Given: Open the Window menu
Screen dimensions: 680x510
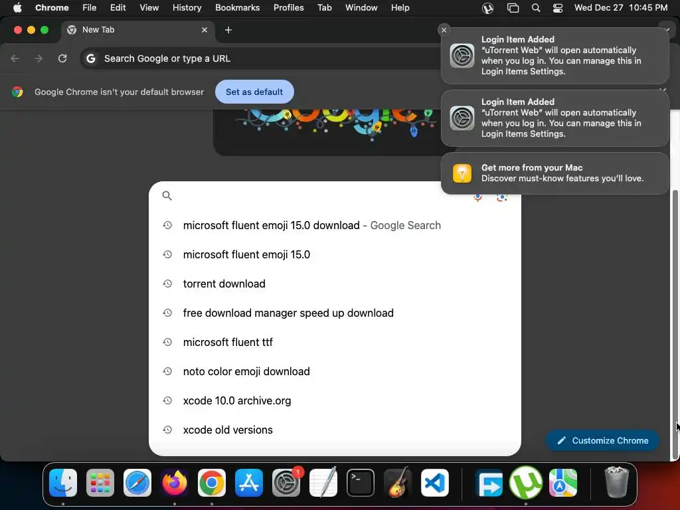Looking at the screenshot, I should pos(361,8).
